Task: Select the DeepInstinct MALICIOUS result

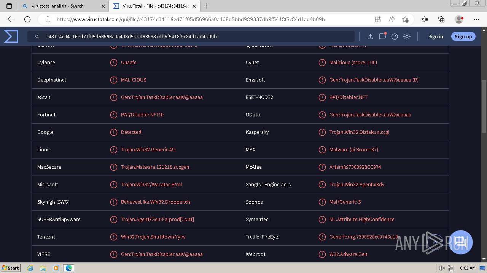Action: [x=134, y=80]
